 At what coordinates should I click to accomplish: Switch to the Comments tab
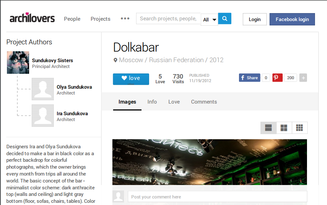point(204,102)
